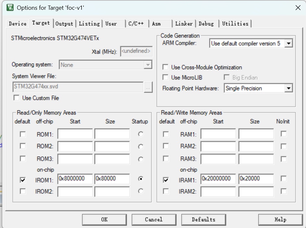This screenshot has height=228, width=306.
Task: Click the ROM2 Start address field
Action: 75,146
